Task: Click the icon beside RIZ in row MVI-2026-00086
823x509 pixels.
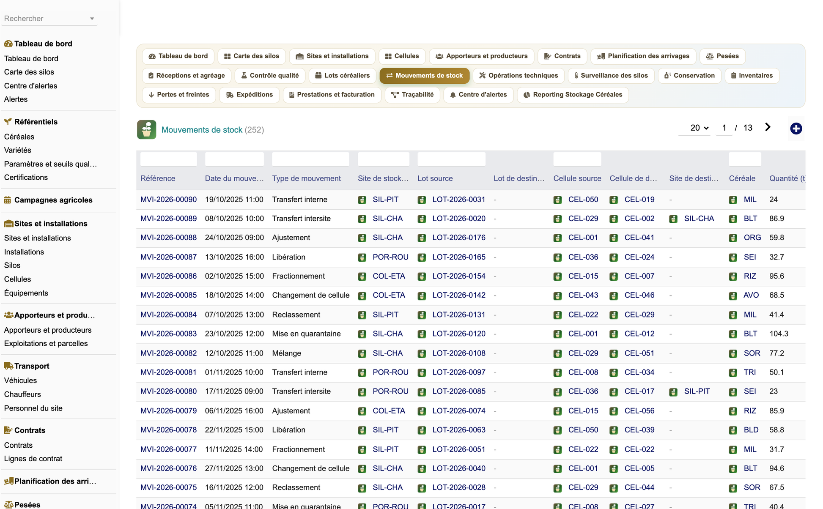Action: [x=733, y=276]
